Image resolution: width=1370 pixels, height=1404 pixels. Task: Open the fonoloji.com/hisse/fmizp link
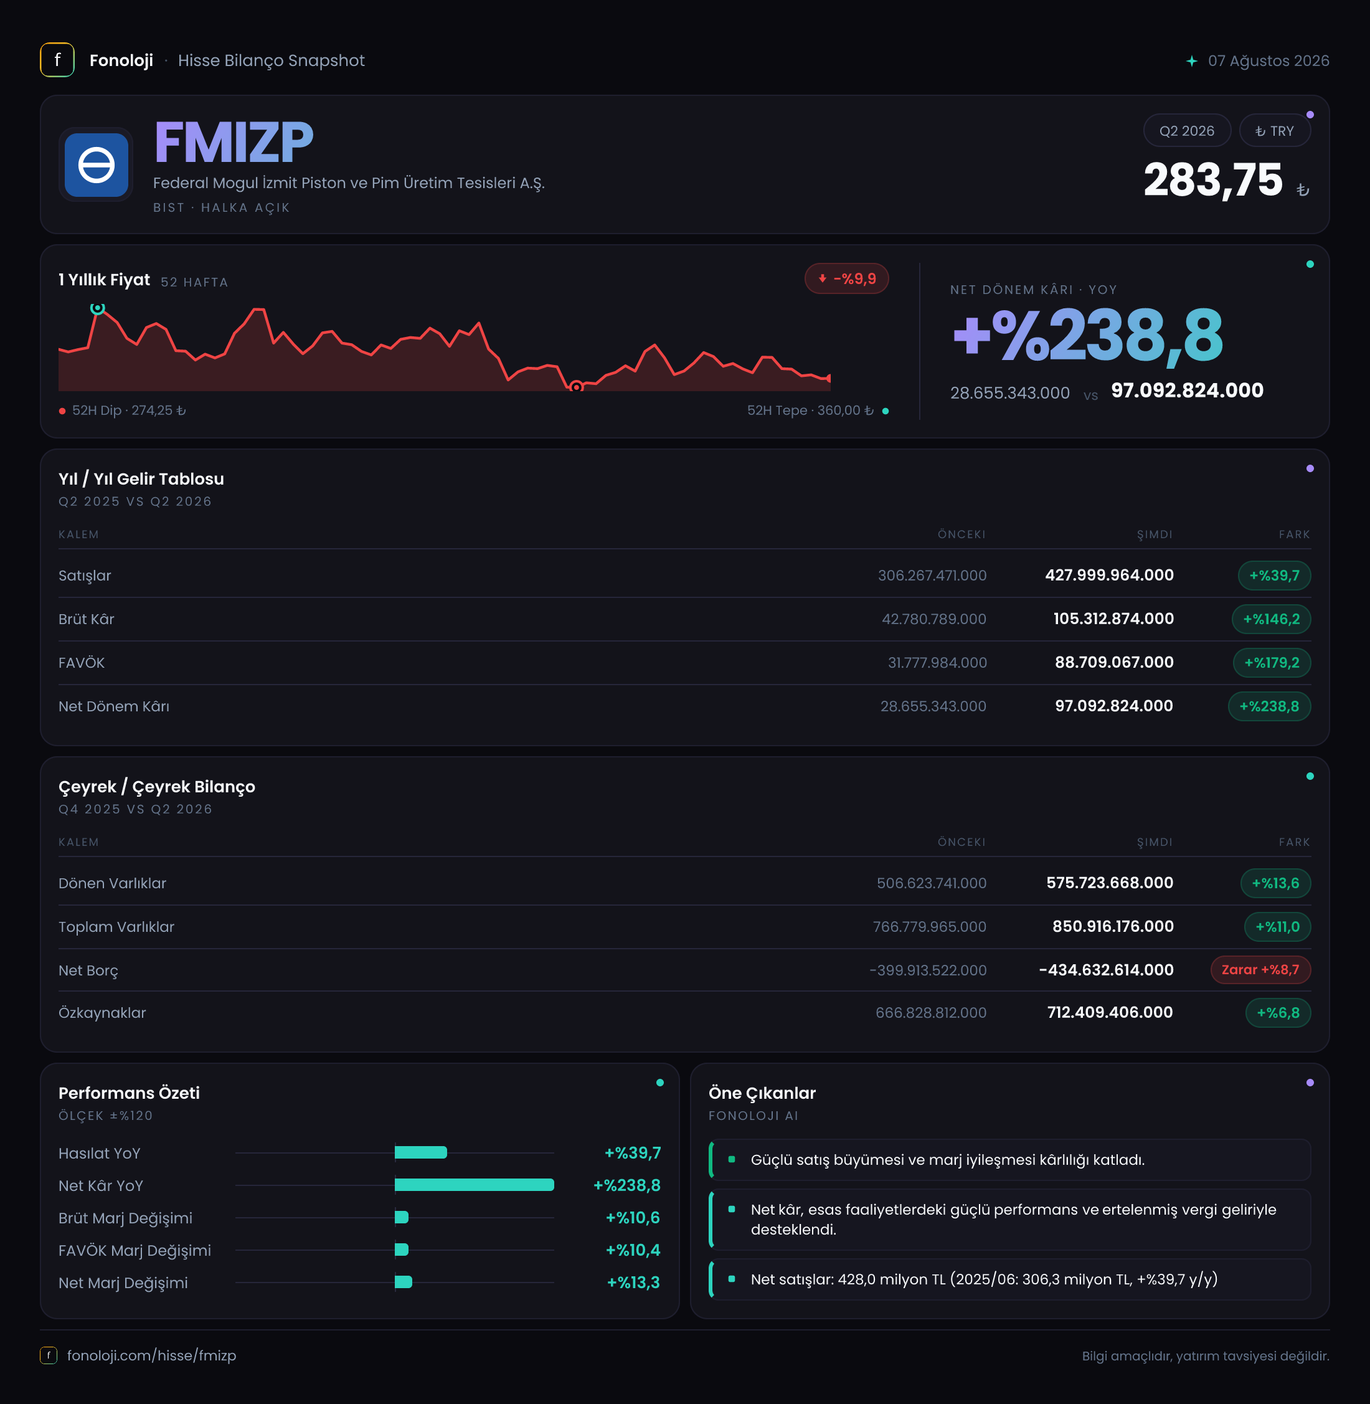[x=151, y=1355]
